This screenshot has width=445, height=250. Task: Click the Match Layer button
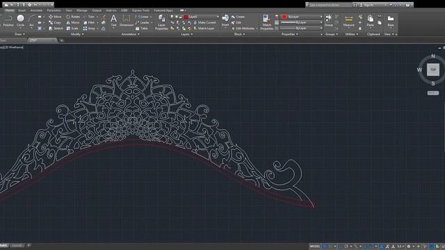[204, 28]
